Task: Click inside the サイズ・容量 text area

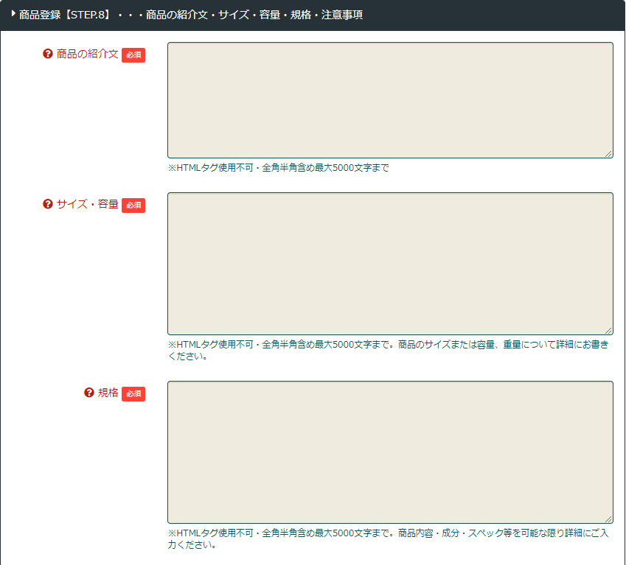Action: (390, 264)
